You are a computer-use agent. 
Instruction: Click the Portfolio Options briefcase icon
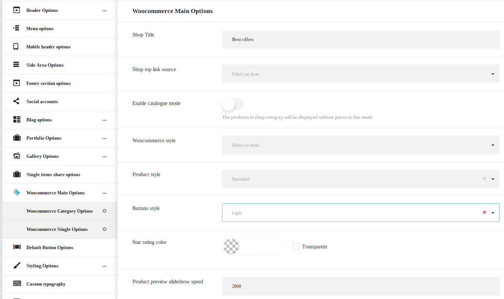point(17,138)
